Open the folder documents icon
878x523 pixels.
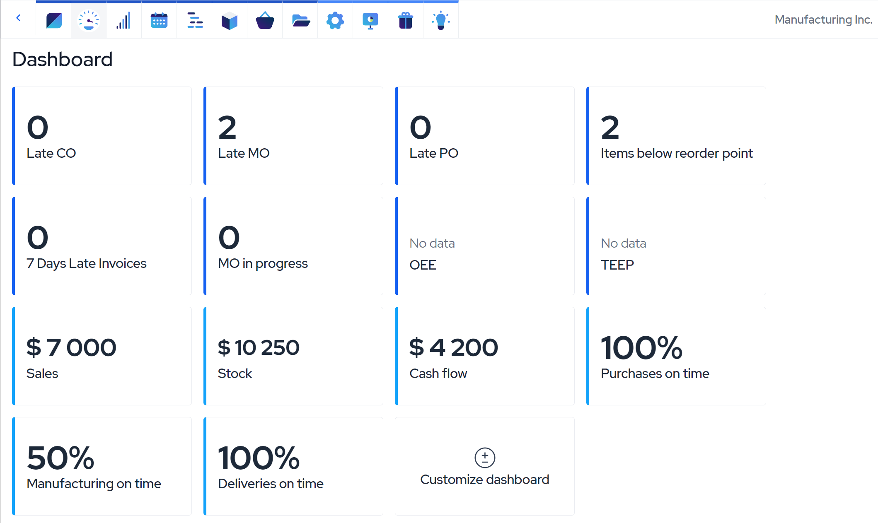coord(300,20)
